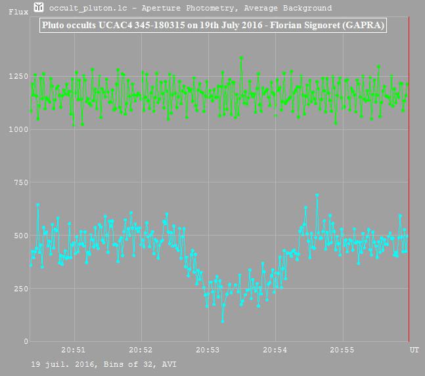This screenshot has width=425, height=376.
Task: Click the 500 flux axis value
Action: click(21, 236)
